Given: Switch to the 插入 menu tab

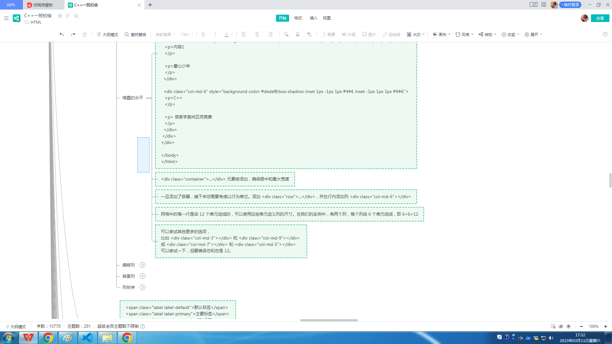Looking at the screenshot, I should tap(314, 18).
